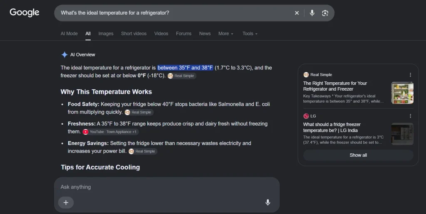Open Real Simple chip in Food Safety bullet

tap(139, 112)
